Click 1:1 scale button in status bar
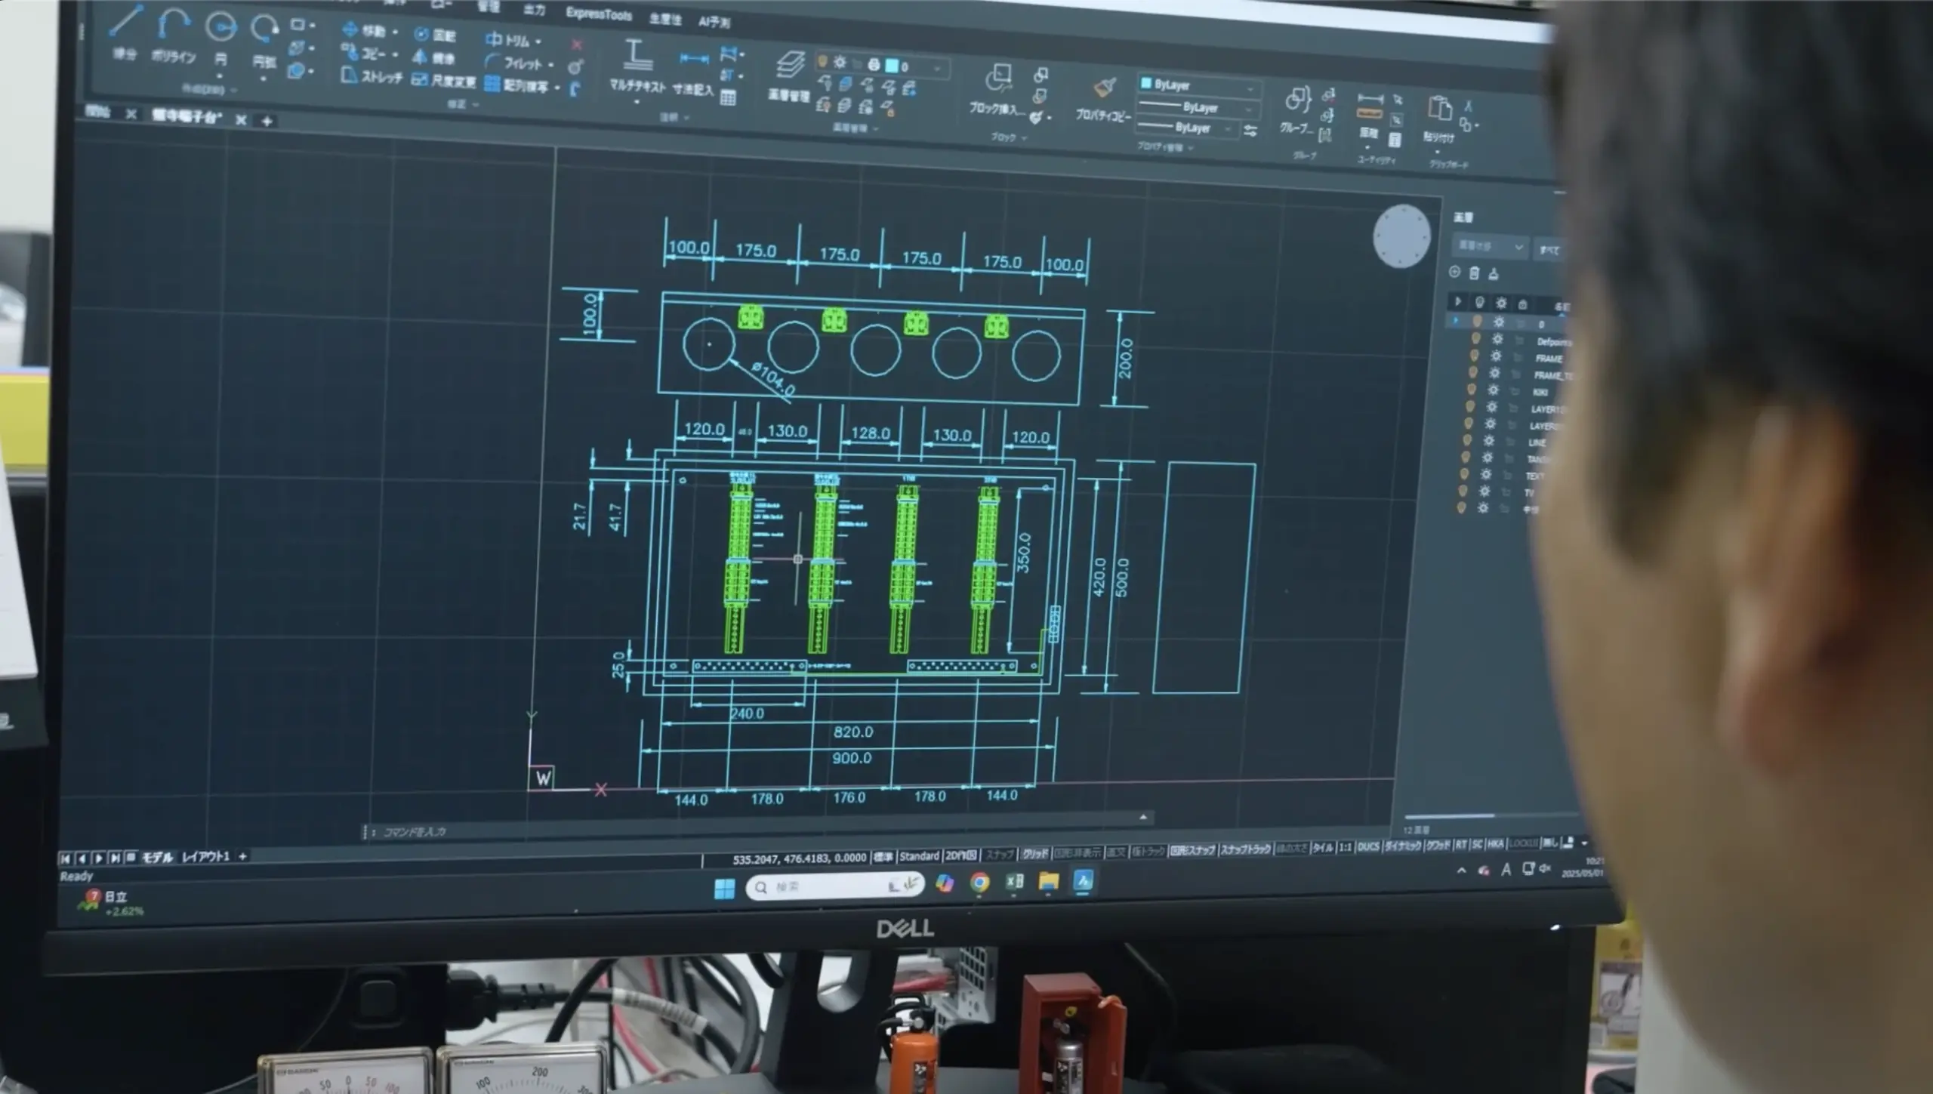The image size is (1933, 1094). 1345,847
